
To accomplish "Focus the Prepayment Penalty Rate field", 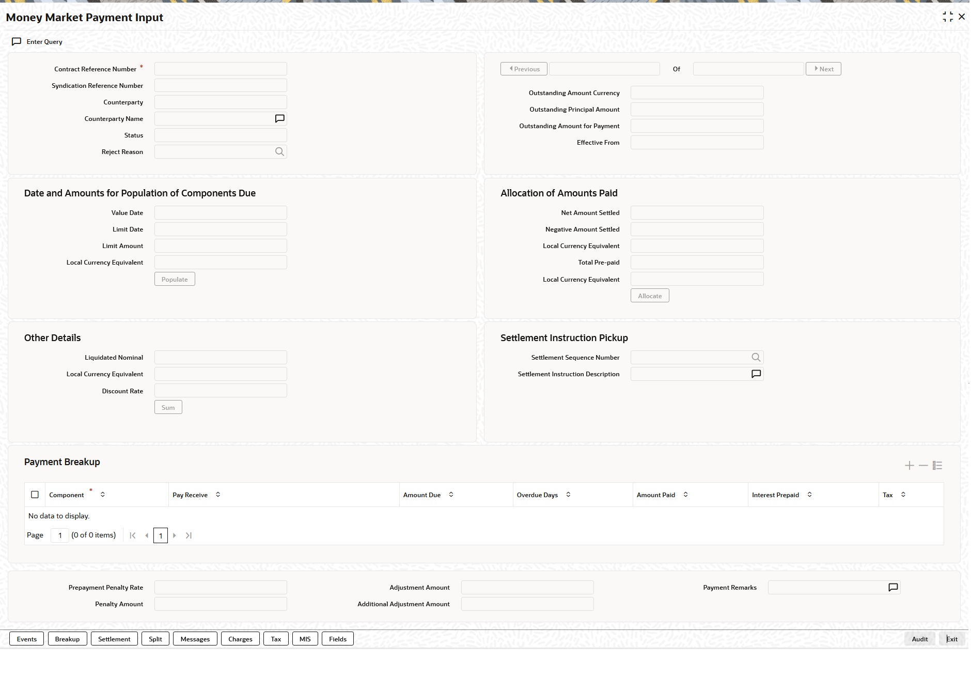I will [221, 588].
